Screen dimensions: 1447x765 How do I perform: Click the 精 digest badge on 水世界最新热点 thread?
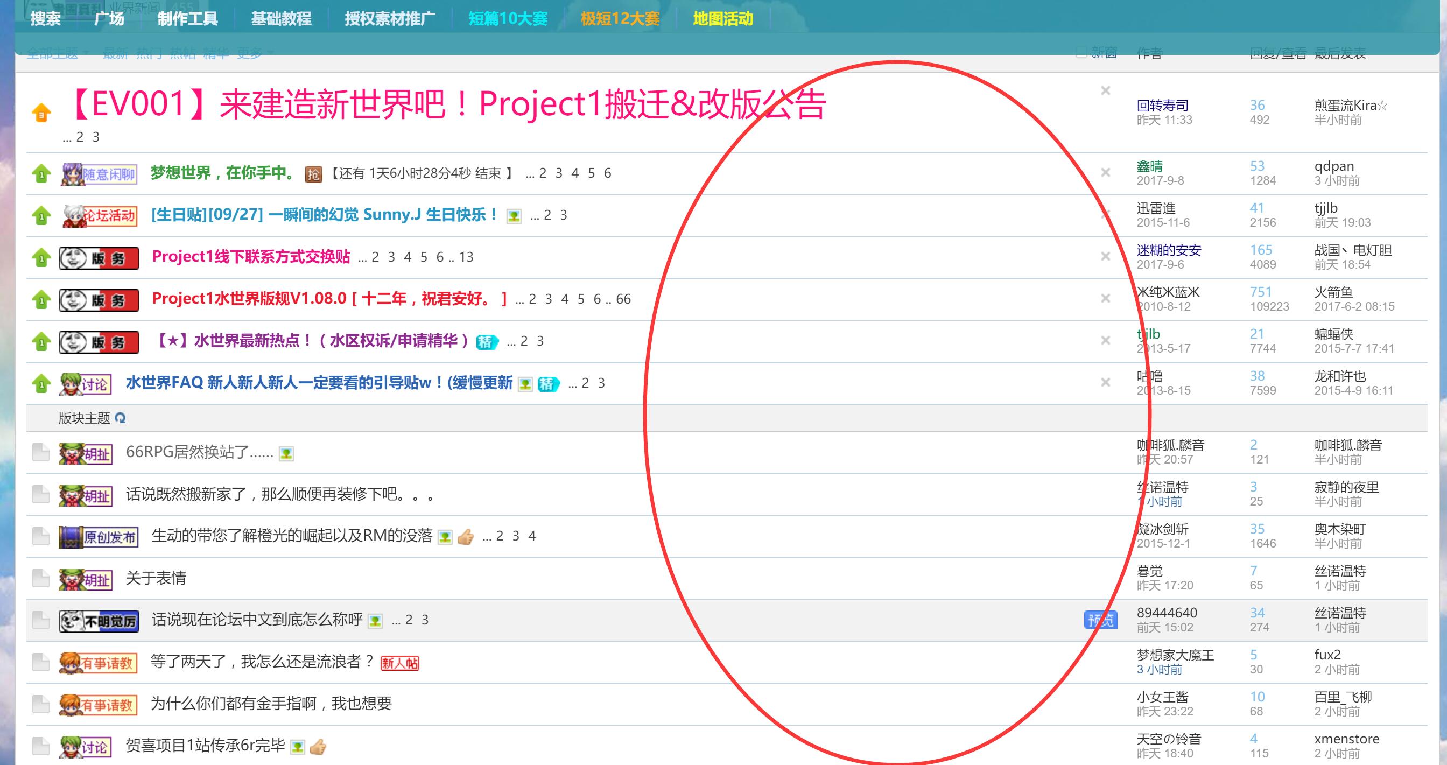[x=487, y=341]
